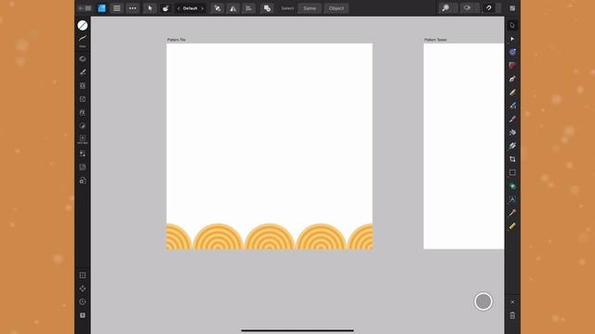Open the left panel icon with a small caption
The width and height of the screenshot is (595, 334).
point(83,139)
